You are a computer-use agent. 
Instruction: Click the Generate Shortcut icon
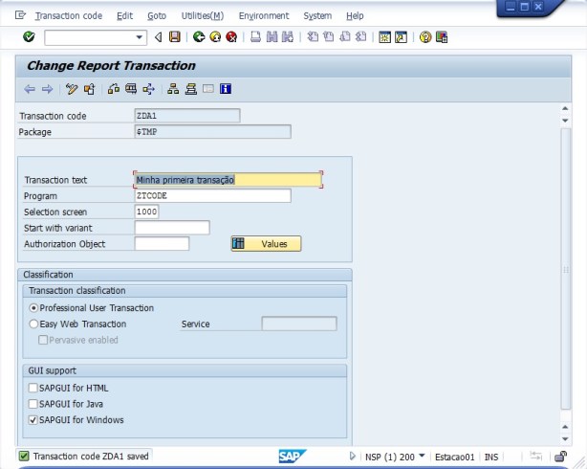[401, 37]
